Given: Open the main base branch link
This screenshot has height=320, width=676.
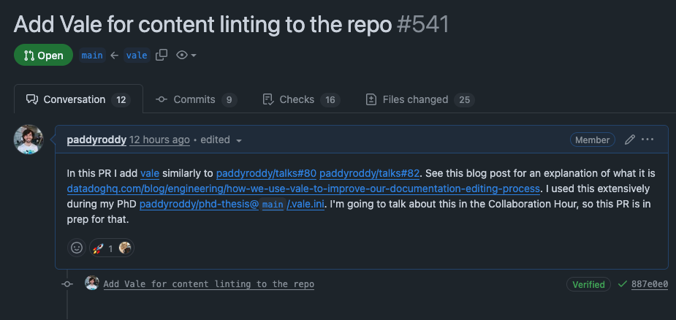Looking at the screenshot, I should (92, 55).
